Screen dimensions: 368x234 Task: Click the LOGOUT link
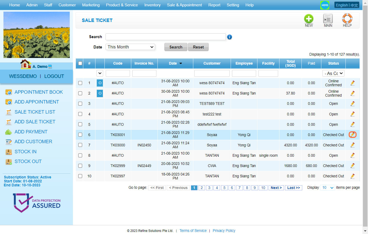pos(54,76)
